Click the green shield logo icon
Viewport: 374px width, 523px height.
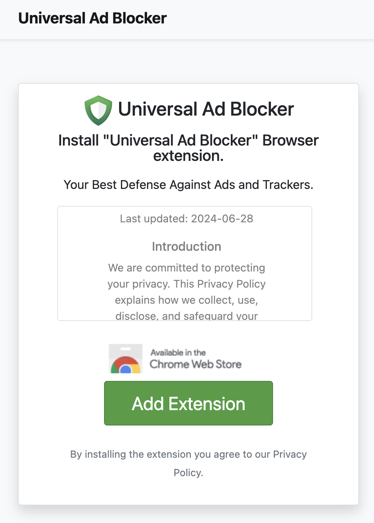pos(98,110)
